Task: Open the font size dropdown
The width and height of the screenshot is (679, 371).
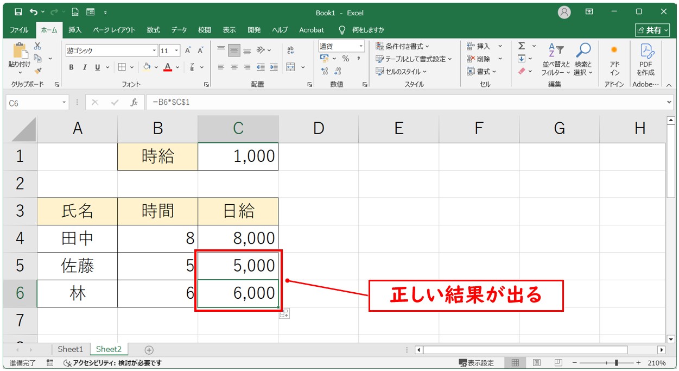Action: [177, 51]
